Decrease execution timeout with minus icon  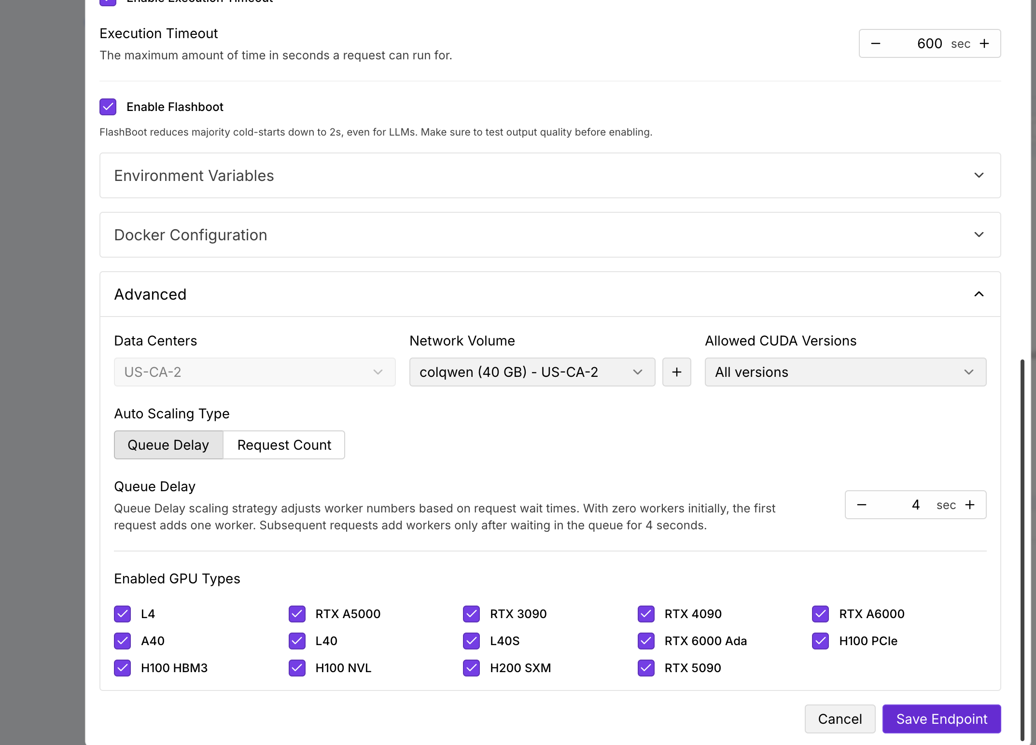[x=876, y=44]
